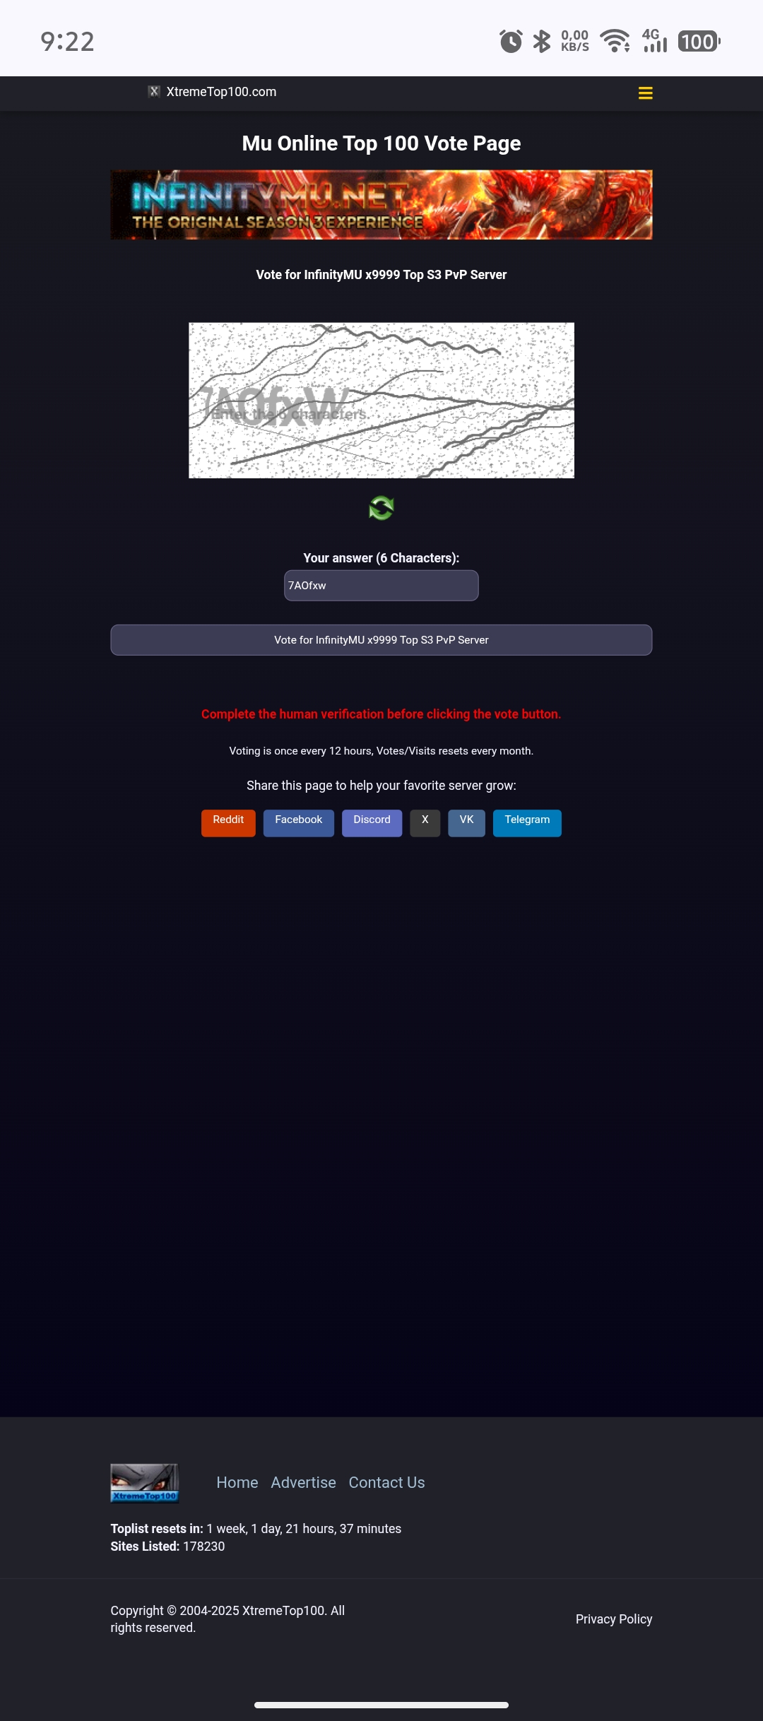This screenshot has width=763, height=1721.
Task: Share the page on Facebook
Action: pos(299,823)
